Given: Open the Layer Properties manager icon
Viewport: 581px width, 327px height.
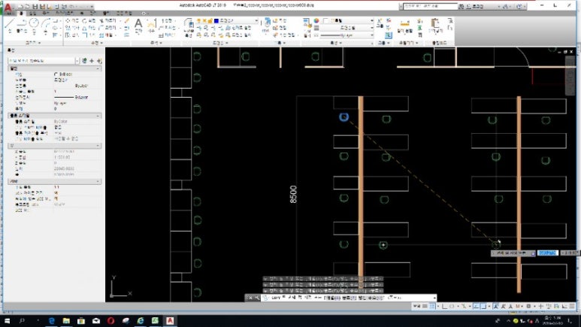Looking at the screenshot, I should pyautogui.click(x=189, y=24).
